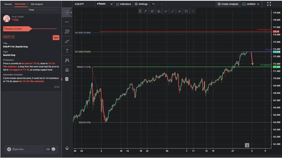Image resolution: width=282 pixels, height=158 pixels.
Task: Select the Text tool
Action: pyautogui.click(x=67, y=51)
